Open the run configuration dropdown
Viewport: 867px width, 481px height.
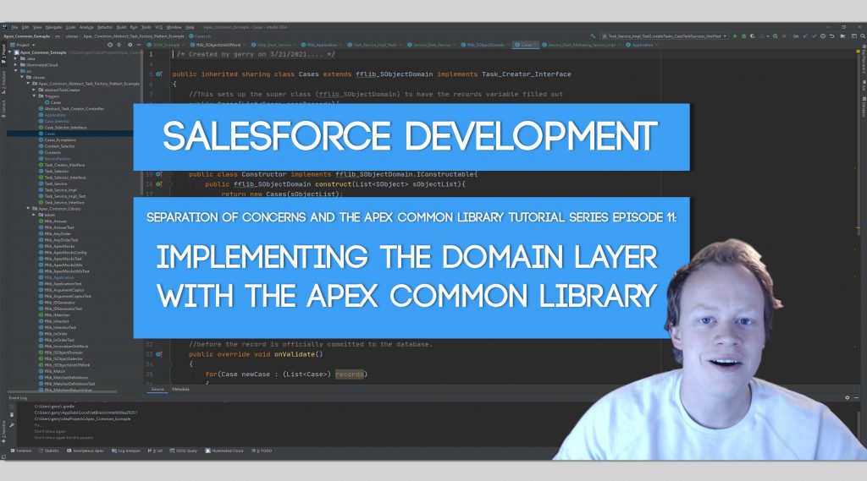coord(665,36)
